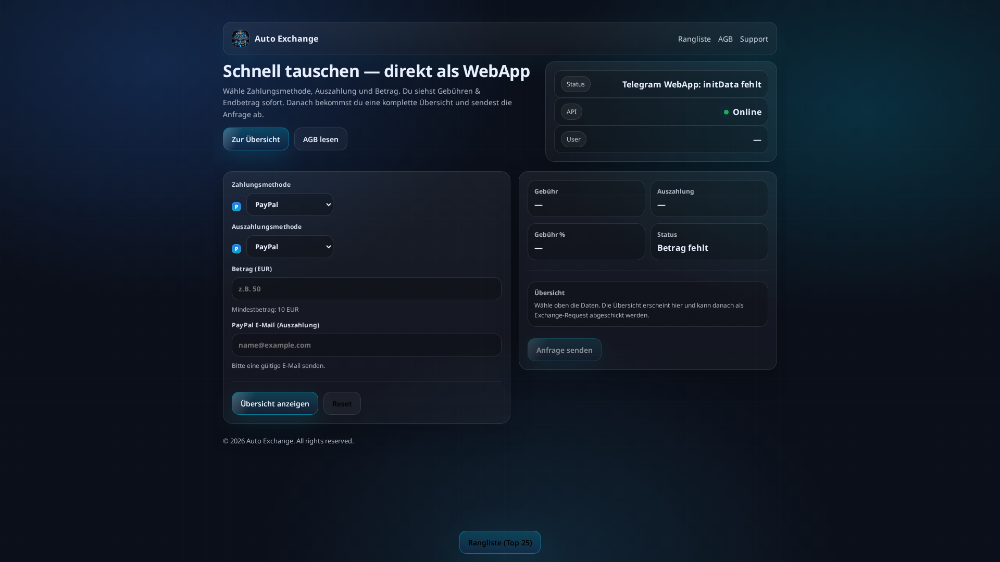1000x562 pixels.
Task: Click the Übersicht anzeigen button
Action: pyautogui.click(x=274, y=403)
